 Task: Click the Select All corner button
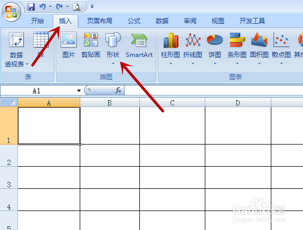pyautogui.click(x=9, y=102)
